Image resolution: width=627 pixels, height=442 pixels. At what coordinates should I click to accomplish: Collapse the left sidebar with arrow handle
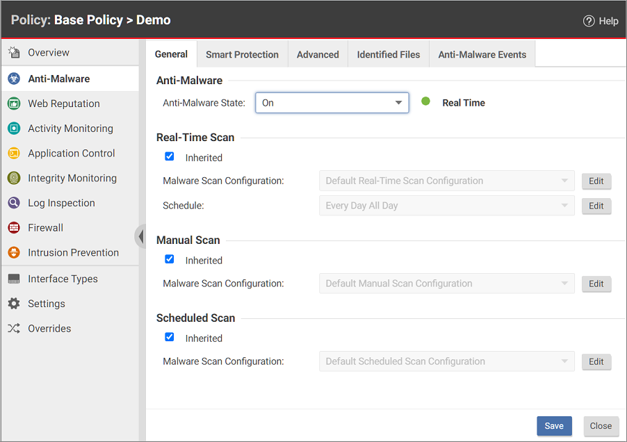pyautogui.click(x=141, y=236)
